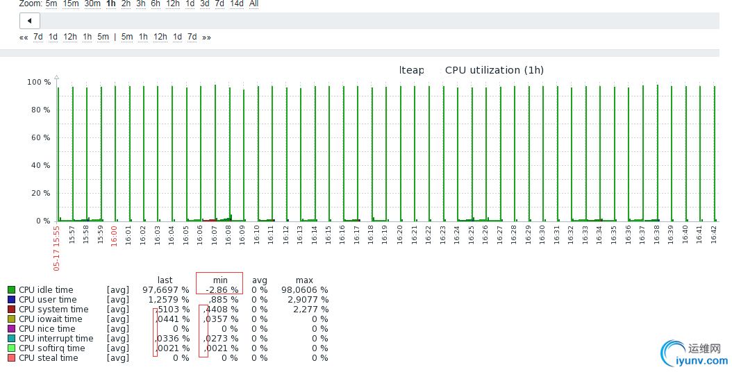
Task: Click the CPU softirq time light-green swatch
Action: tap(12, 348)
